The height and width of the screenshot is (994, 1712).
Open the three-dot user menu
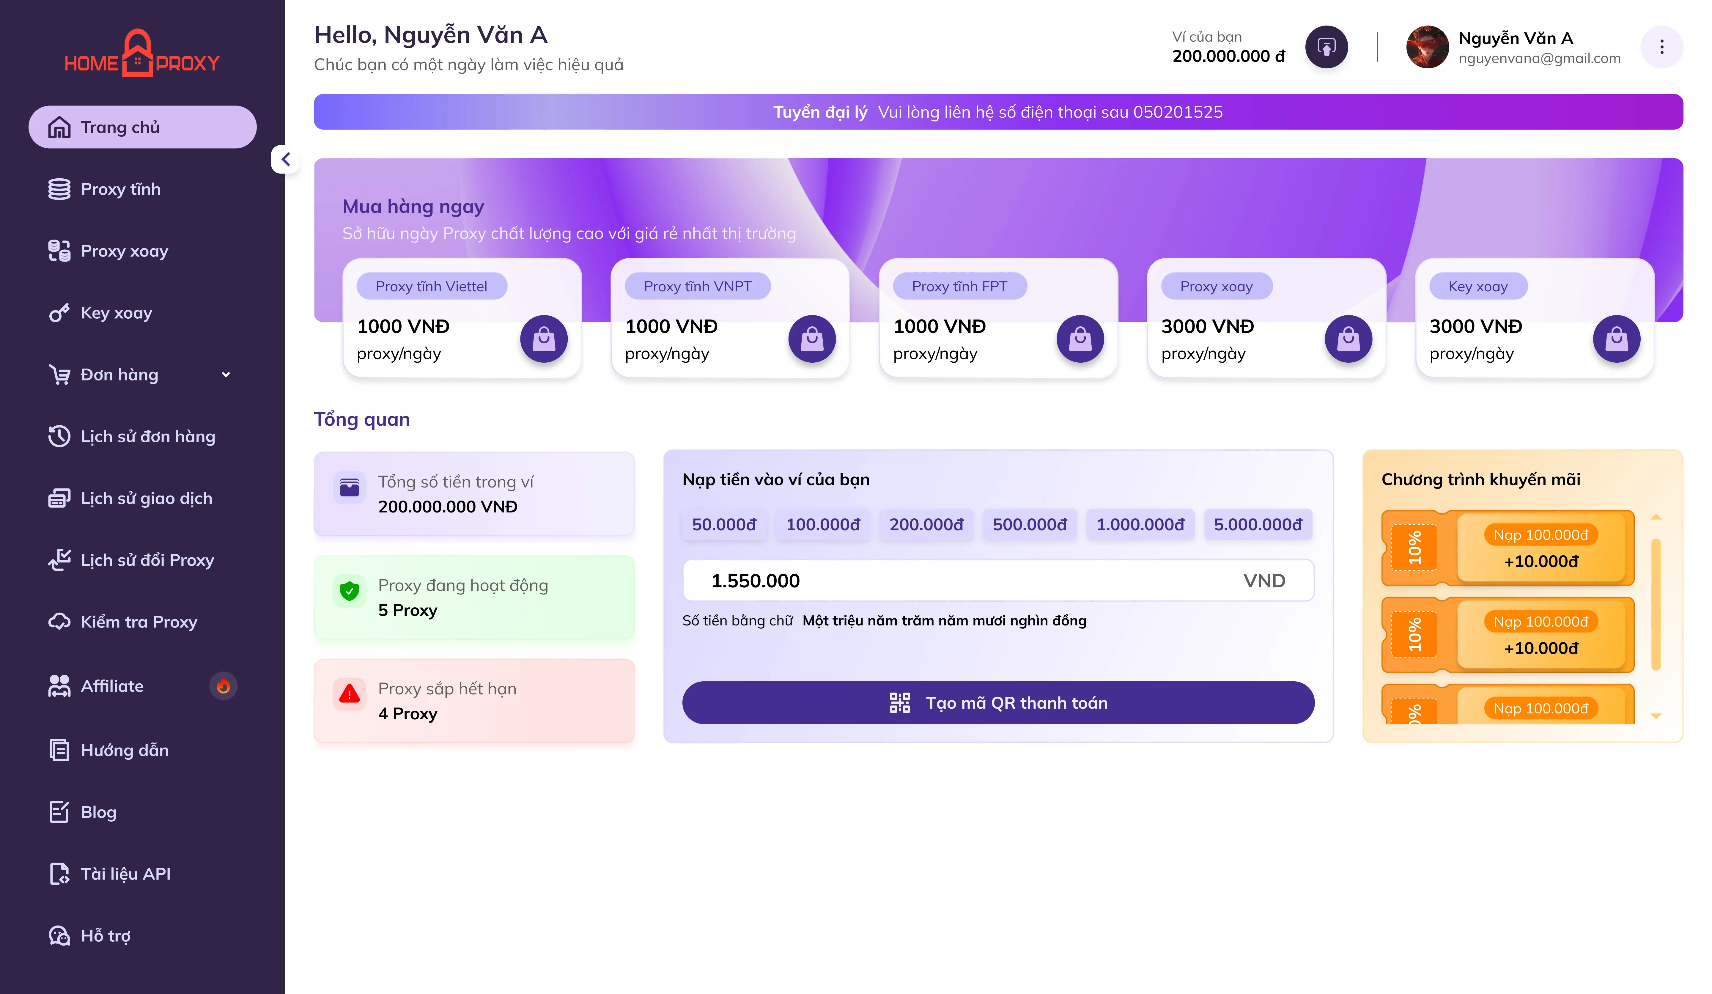[1661, 47]
